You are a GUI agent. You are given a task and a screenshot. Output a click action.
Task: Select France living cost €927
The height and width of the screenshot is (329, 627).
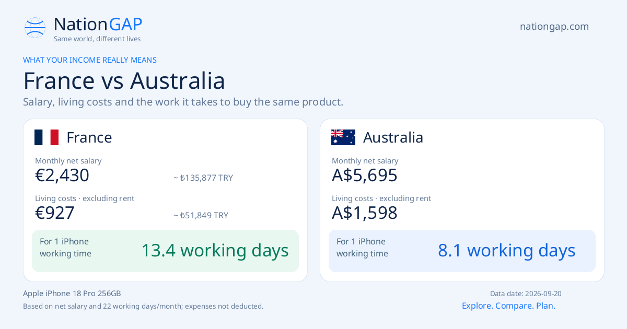[55, 213]
